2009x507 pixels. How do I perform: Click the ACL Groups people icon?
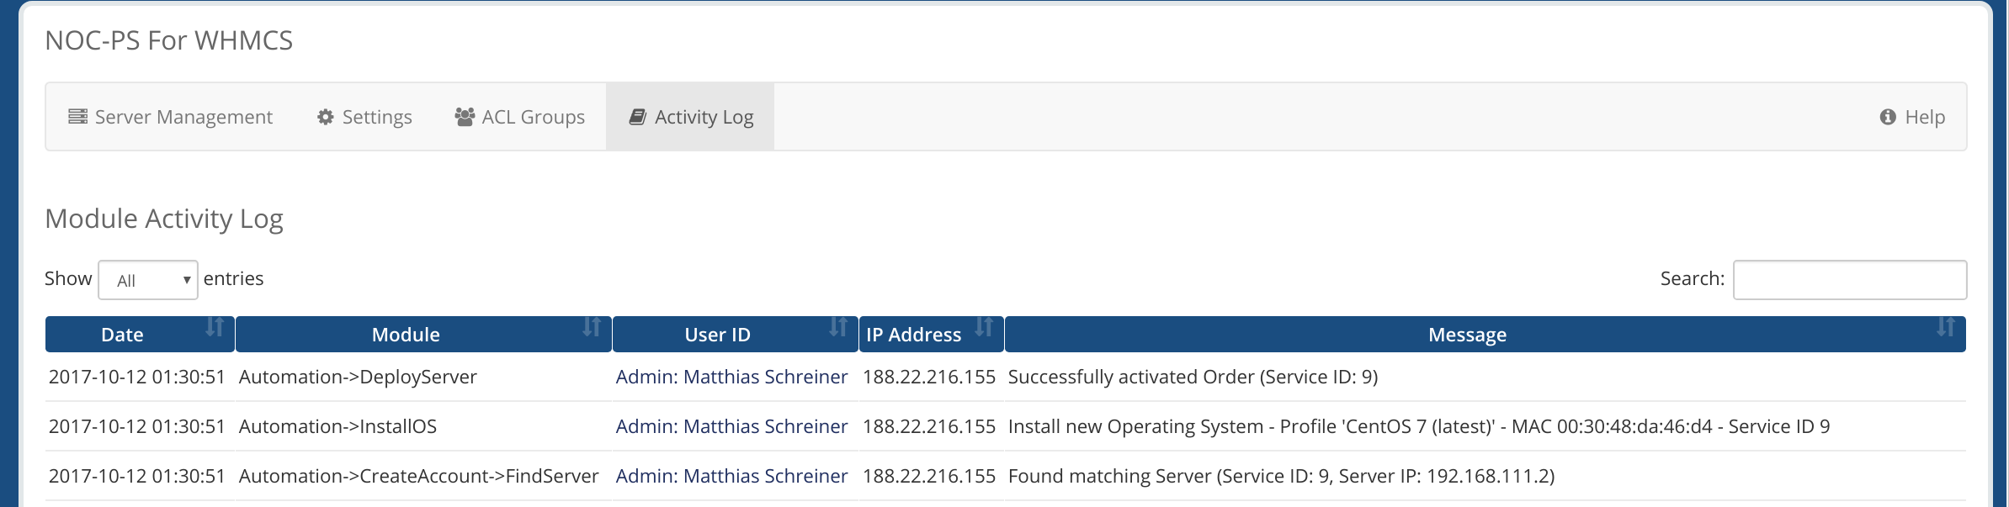[465, 117]
